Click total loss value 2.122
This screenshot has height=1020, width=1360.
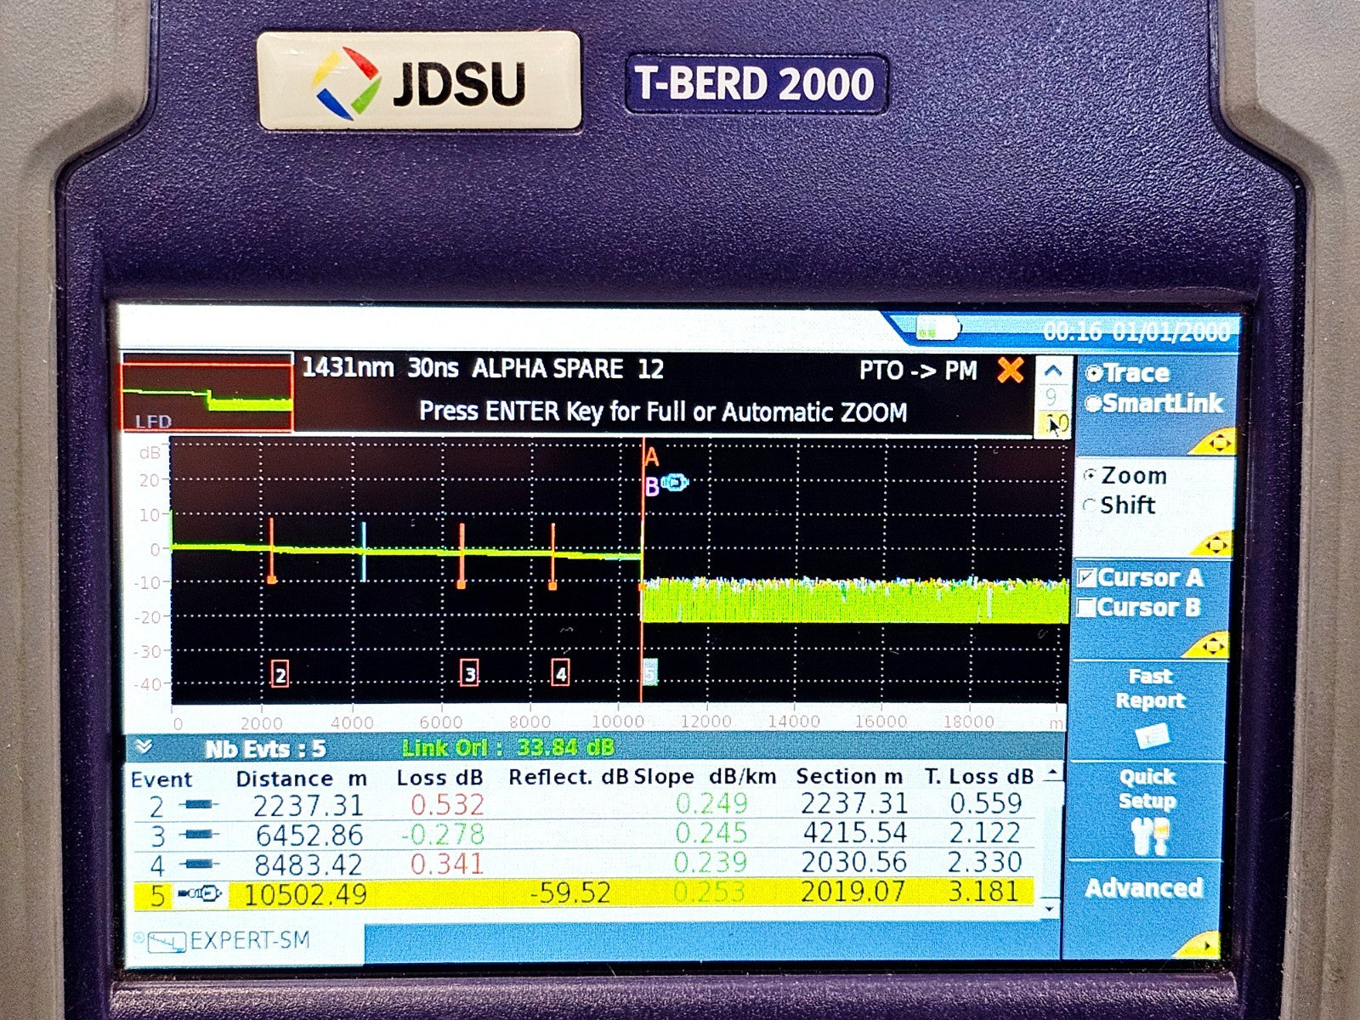pos(985,832)
